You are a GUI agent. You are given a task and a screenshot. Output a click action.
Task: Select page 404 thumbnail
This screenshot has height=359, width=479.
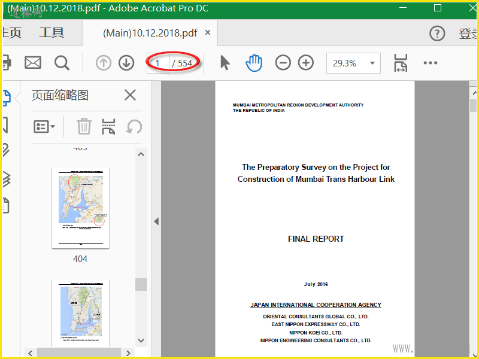80,208
